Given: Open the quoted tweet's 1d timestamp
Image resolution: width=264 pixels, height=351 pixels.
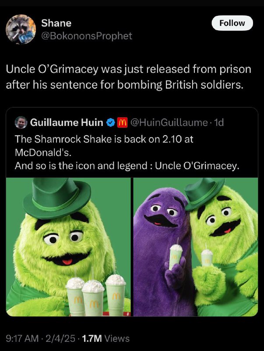Looking at the screenshot, I should (218, 122).
